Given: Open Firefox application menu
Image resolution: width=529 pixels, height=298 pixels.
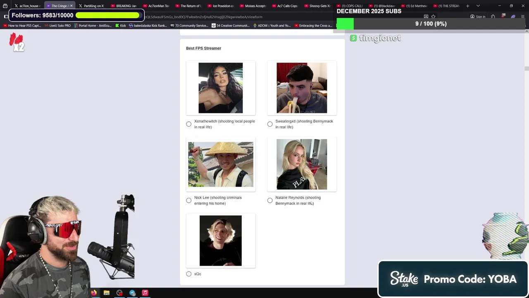Looking at the screenshot, I should click(x=523, y=17).
